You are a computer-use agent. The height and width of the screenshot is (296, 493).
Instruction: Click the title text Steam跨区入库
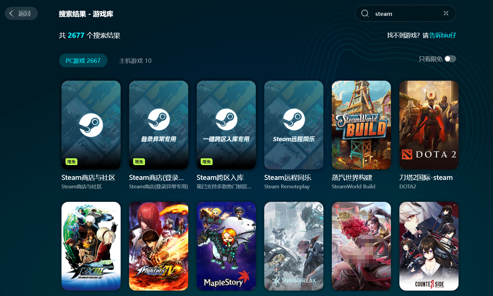click(220, 178)
